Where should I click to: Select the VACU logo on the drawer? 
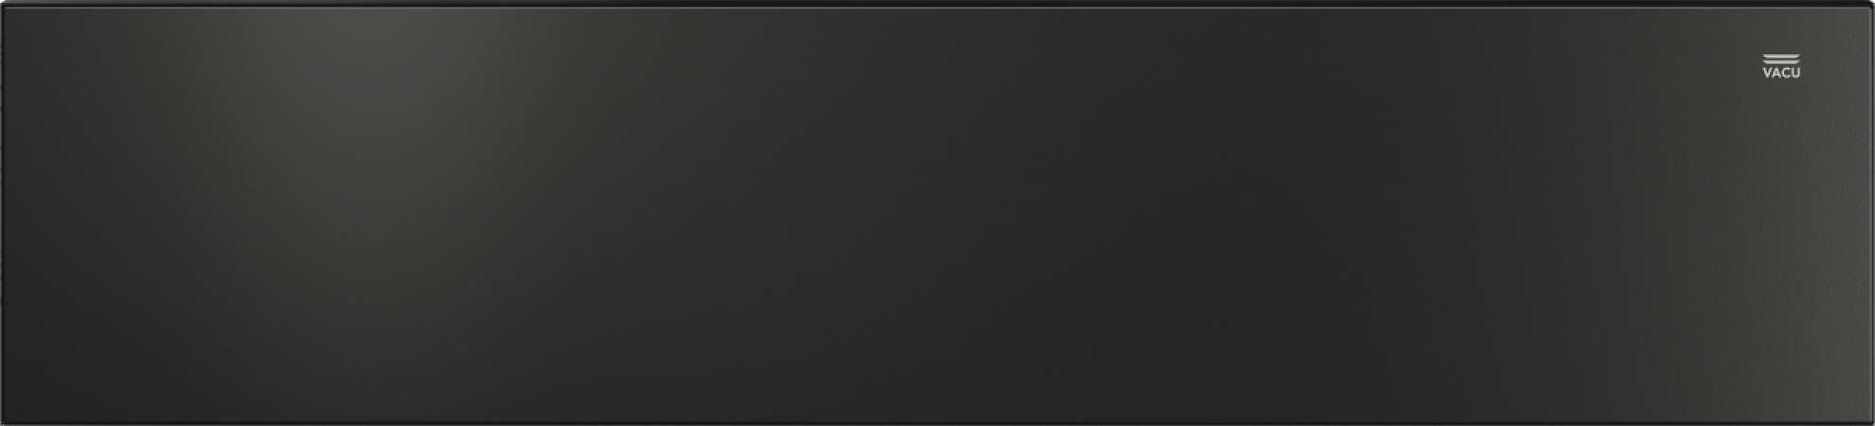pos(1781,66)
